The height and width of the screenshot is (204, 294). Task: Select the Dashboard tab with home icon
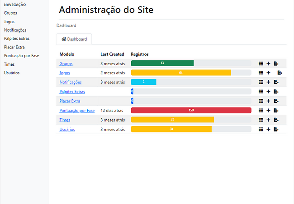[74, 39]
